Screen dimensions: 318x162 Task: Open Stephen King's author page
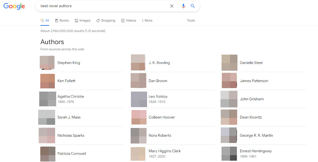[x=69, y=63]
